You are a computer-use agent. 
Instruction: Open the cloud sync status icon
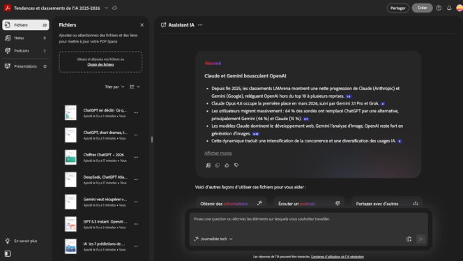[x=114, y=8]
